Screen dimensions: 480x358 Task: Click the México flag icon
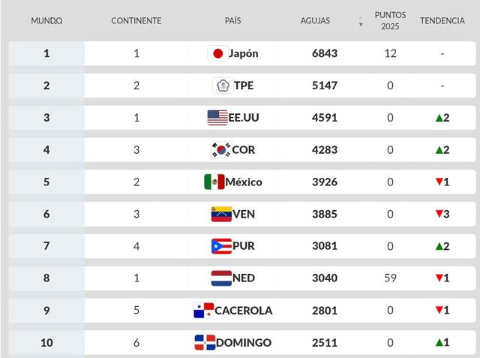click(x=214, y=182)
